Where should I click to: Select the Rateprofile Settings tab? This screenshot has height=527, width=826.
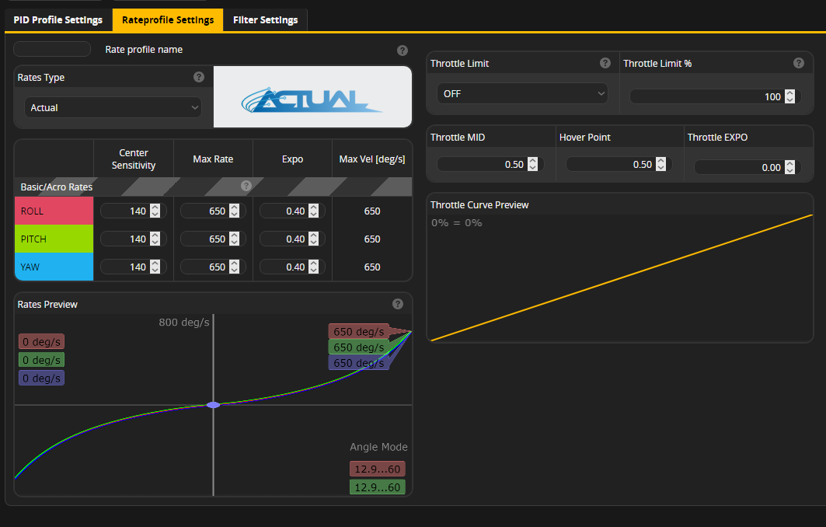tap(168, 19)
